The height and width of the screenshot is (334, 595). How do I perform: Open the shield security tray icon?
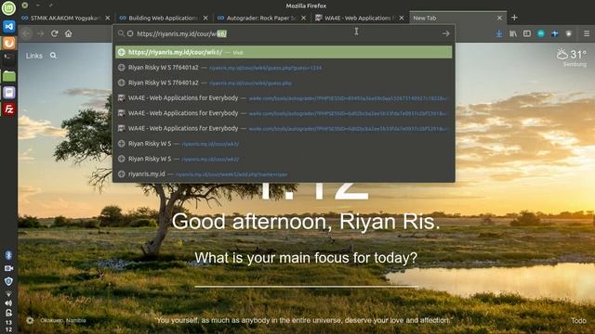pyautogui.click(x=8, y=281)
